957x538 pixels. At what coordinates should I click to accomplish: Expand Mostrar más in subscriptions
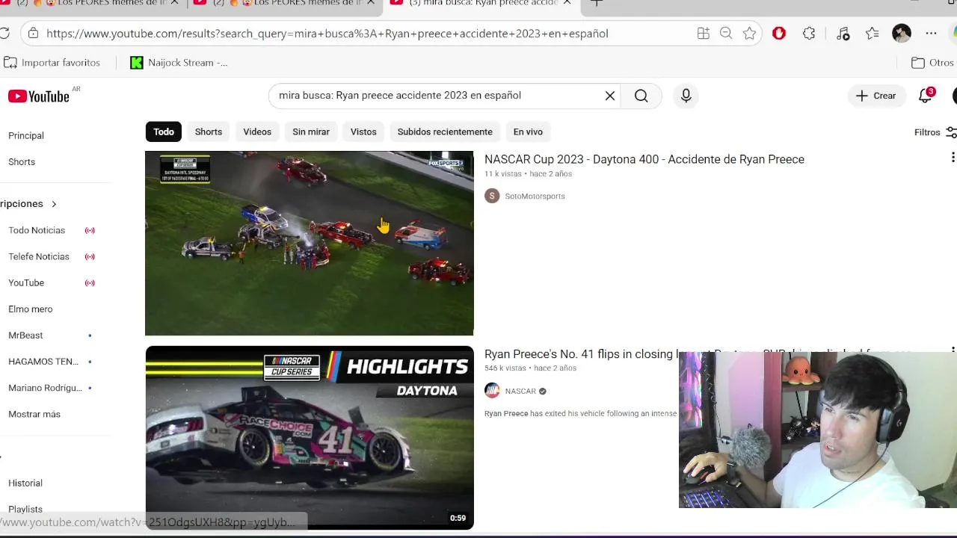click(x=34, y=414)
